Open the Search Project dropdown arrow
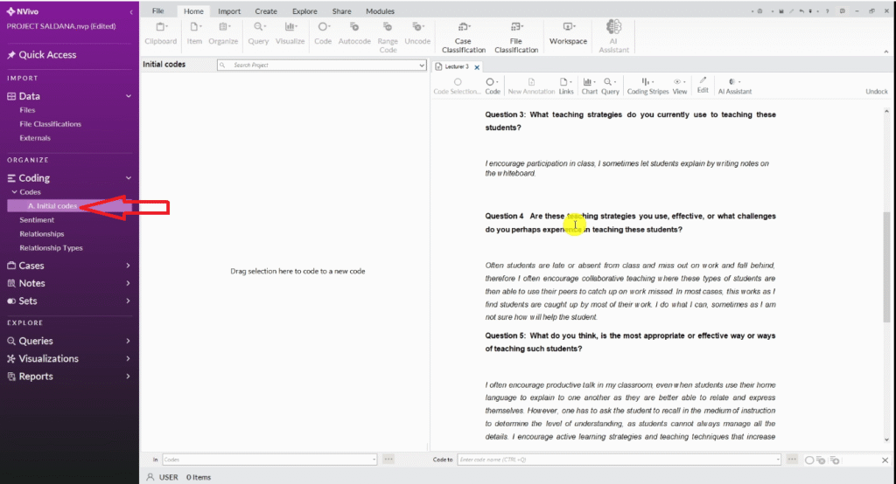The width and height of the screenshot is (896, 484). [422, 66]
